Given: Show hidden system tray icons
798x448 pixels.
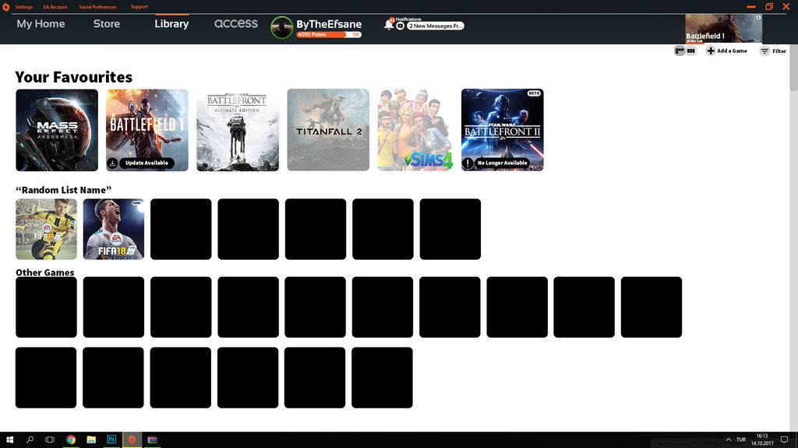Looking at the screenshot, I should click(x=729, y=440).
